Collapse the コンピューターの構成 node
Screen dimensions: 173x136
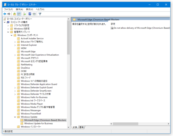pos(5,22)
